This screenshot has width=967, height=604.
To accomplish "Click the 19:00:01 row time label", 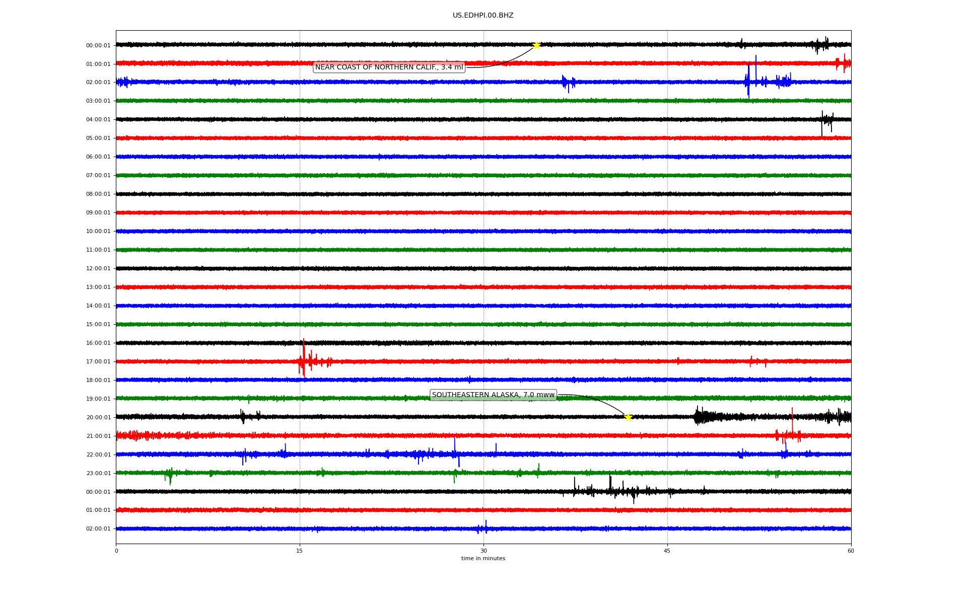I will coord(98,399).
